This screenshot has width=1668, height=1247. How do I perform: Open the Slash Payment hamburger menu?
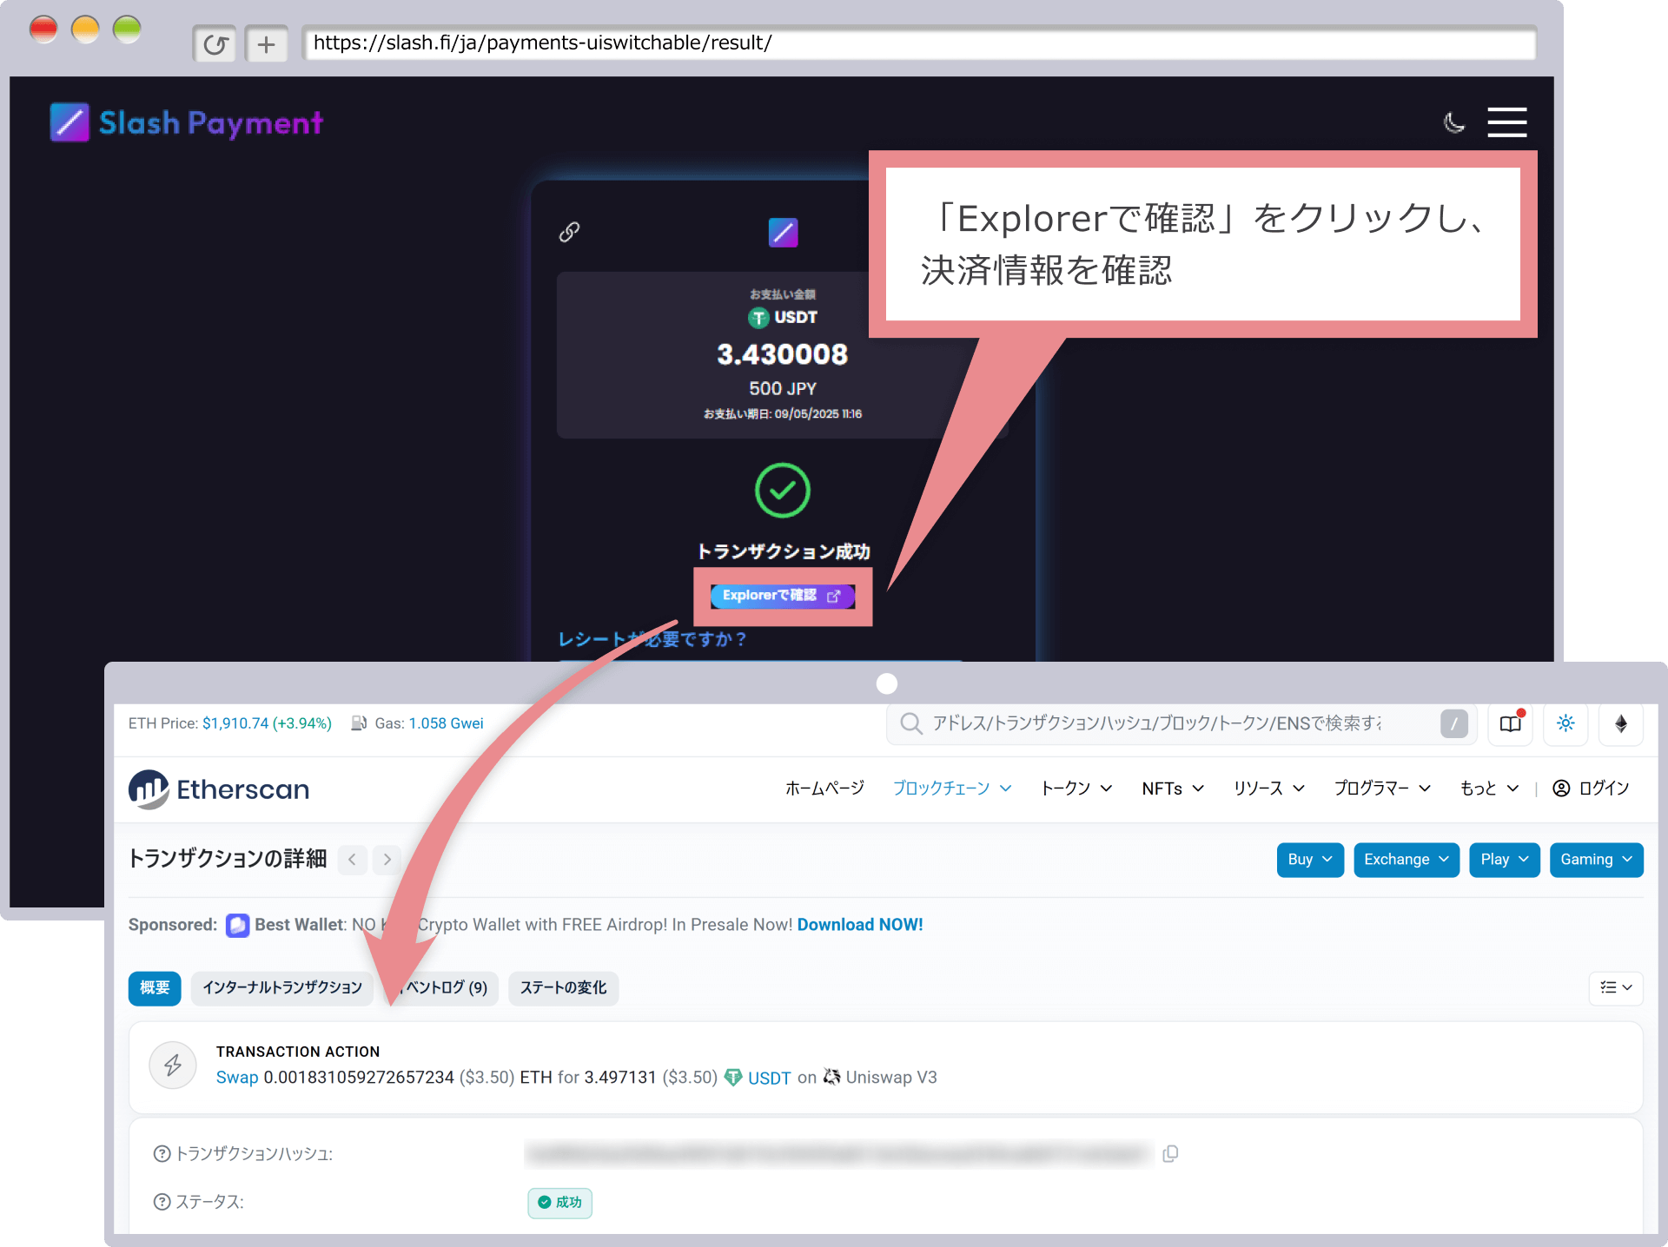point(1506,122)
